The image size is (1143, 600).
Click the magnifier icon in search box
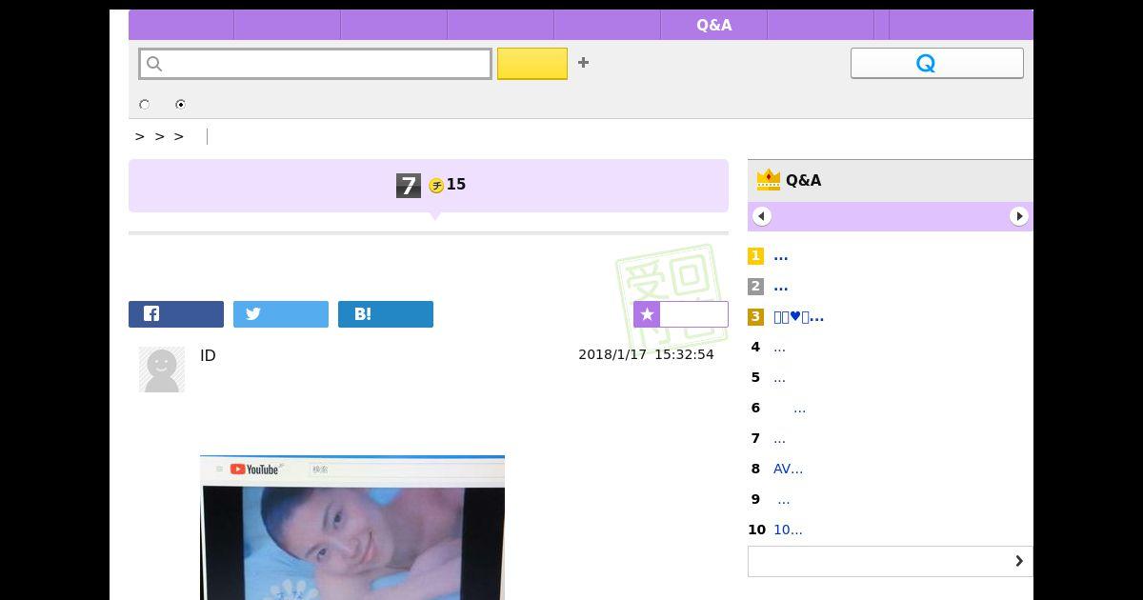[x=154, y=64]
